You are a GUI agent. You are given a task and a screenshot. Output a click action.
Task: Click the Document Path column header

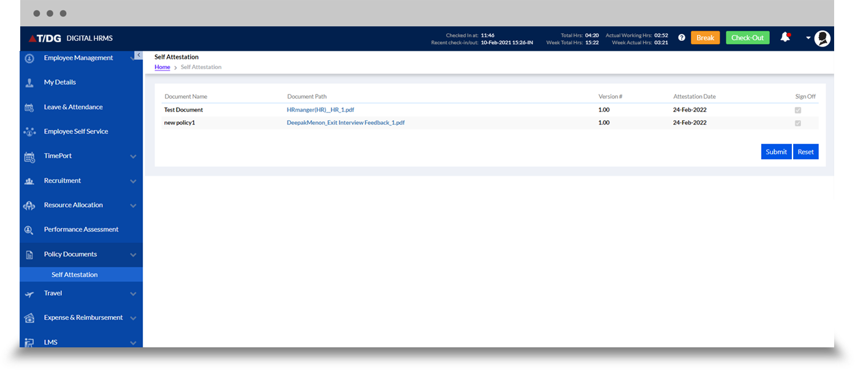pyautogui.click(x=306, y=97)
